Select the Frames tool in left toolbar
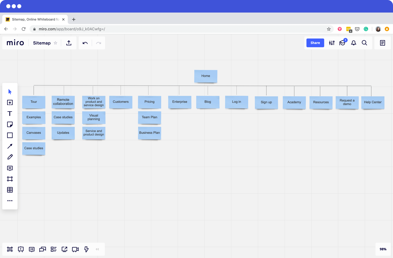Viewport: 393px width, 258px height. tap(10, 179)
